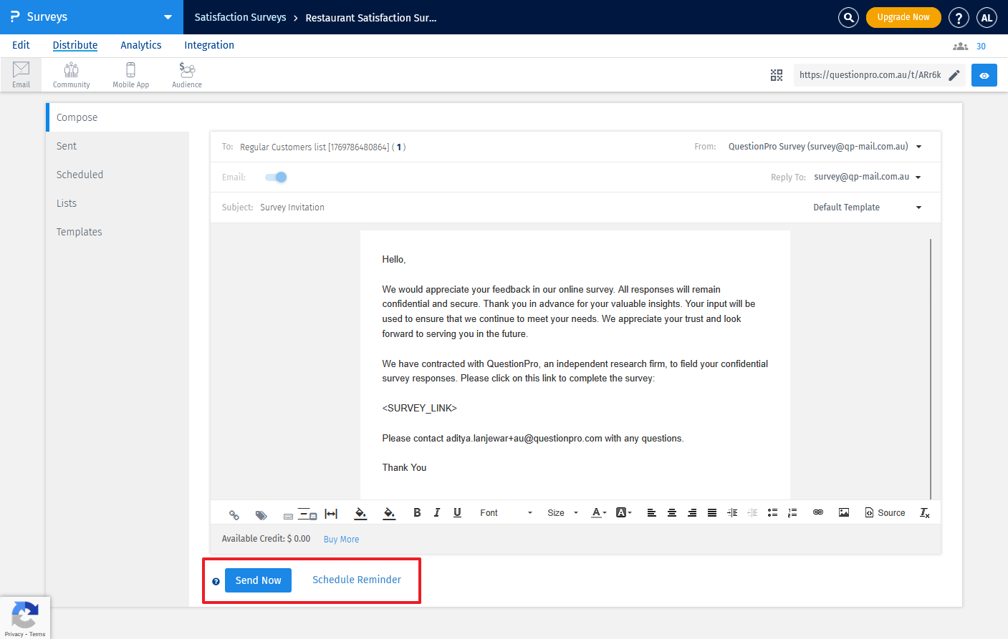
Task: Toggle bold formatting
Action: click(x=417, y=512)
